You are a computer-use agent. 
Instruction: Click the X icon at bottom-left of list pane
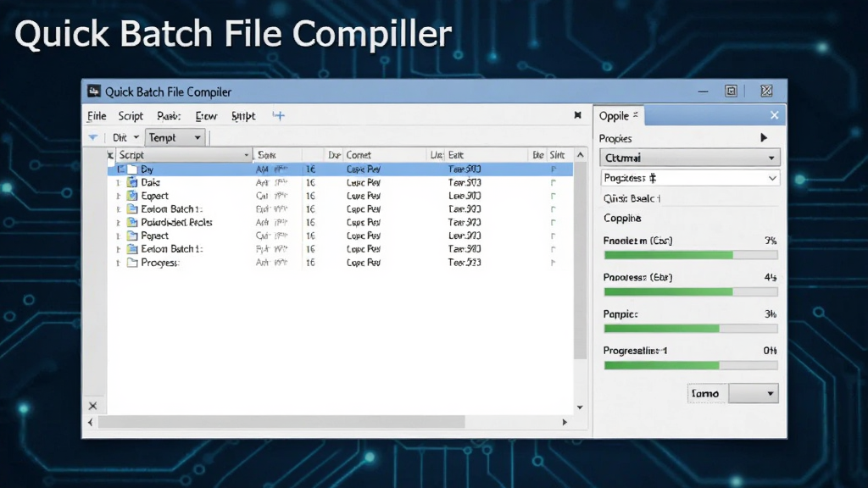point(92,406)
